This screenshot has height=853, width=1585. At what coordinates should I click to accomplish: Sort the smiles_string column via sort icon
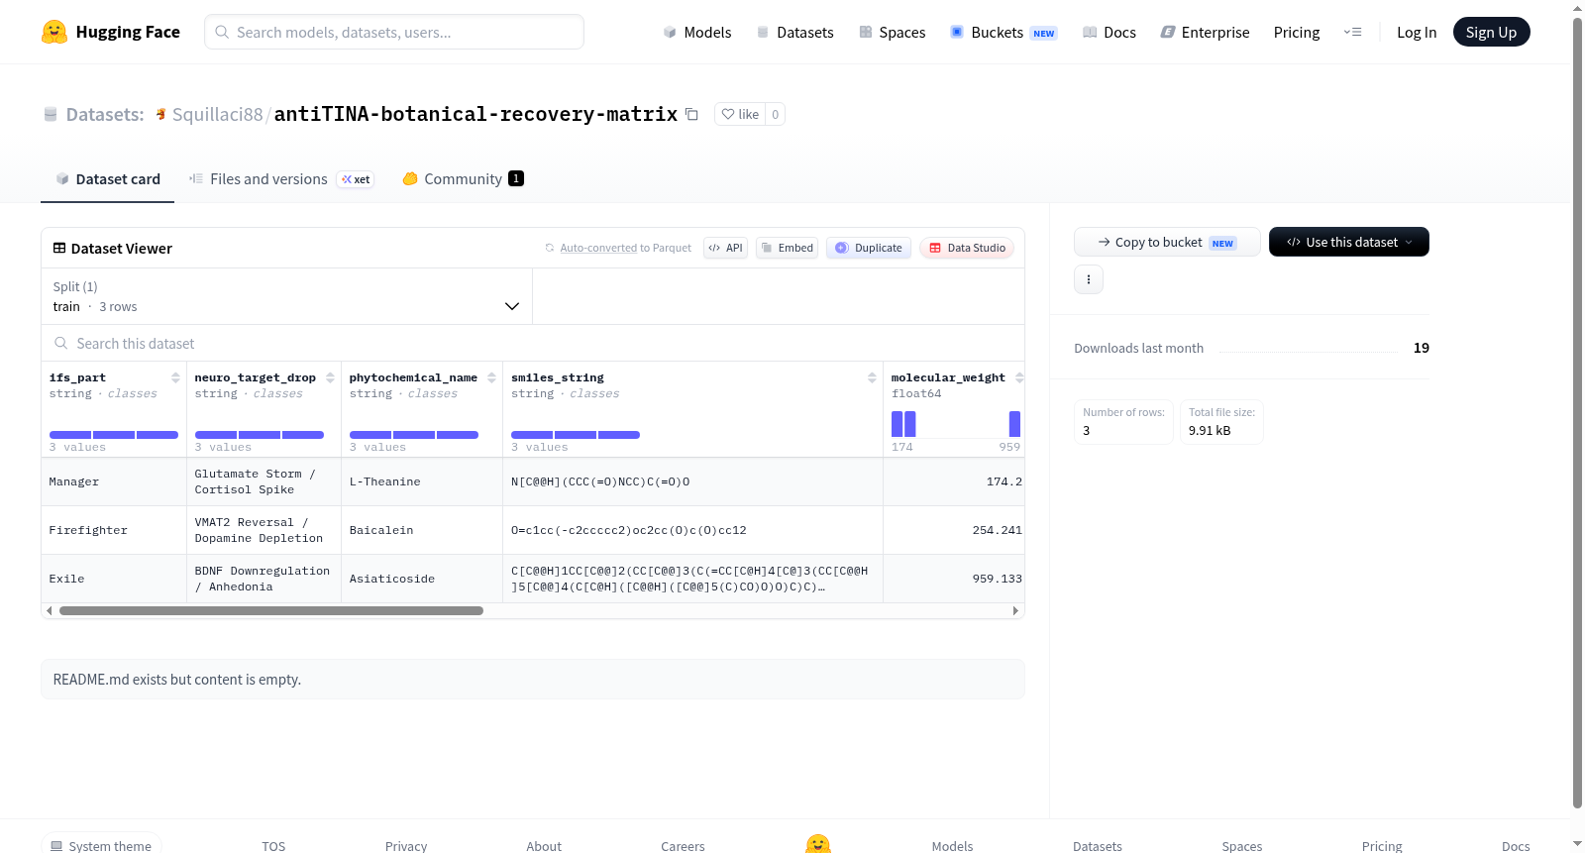click(872, 377)
